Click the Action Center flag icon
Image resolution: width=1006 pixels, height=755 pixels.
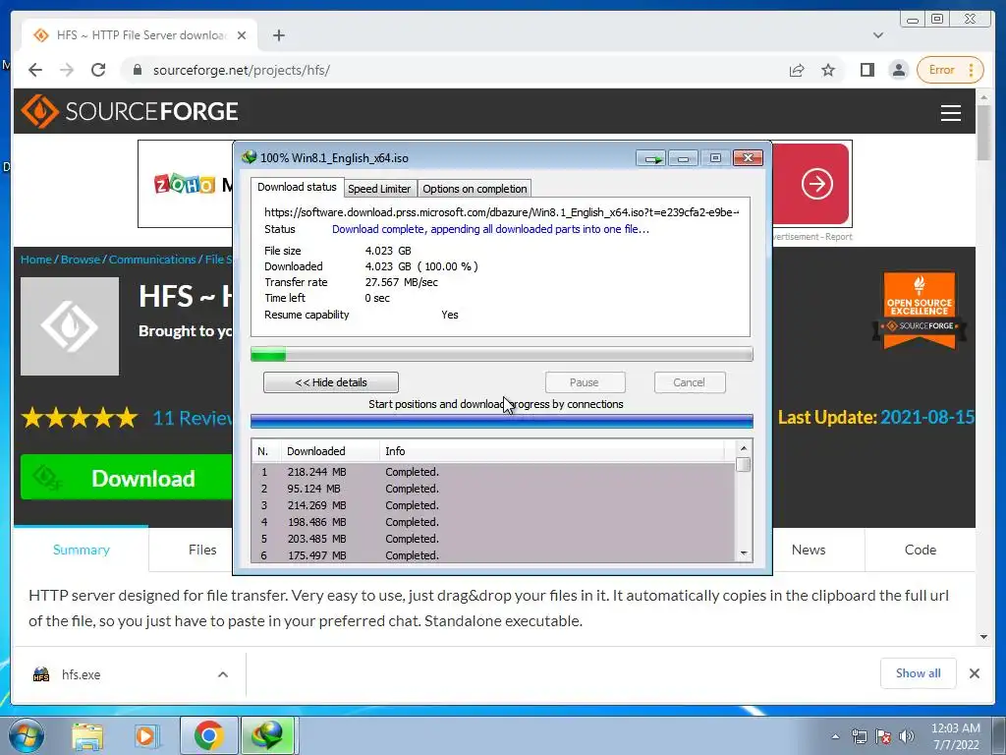coord(883,736)
